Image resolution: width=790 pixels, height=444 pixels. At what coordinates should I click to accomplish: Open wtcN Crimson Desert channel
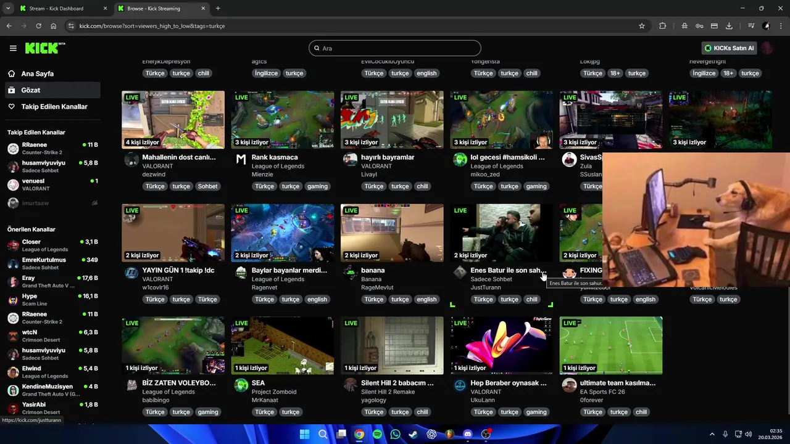(52, 336)
